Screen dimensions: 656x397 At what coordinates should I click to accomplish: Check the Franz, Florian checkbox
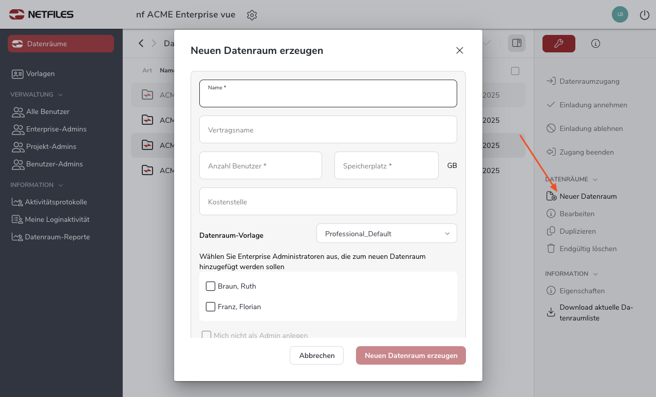pyautogui.click(x=211, y=307)
